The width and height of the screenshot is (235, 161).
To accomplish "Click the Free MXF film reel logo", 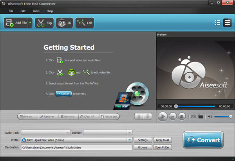I will [131, 96].
